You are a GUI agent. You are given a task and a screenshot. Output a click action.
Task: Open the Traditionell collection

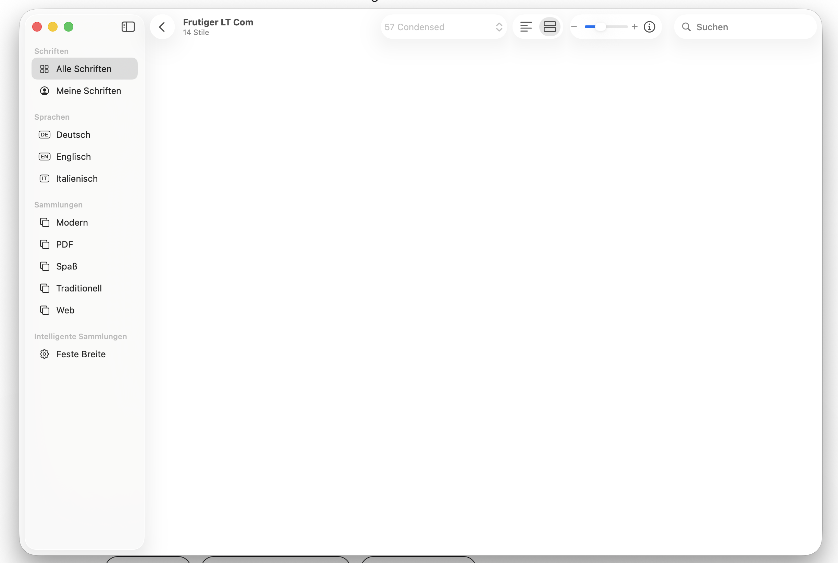click(79, 288)
